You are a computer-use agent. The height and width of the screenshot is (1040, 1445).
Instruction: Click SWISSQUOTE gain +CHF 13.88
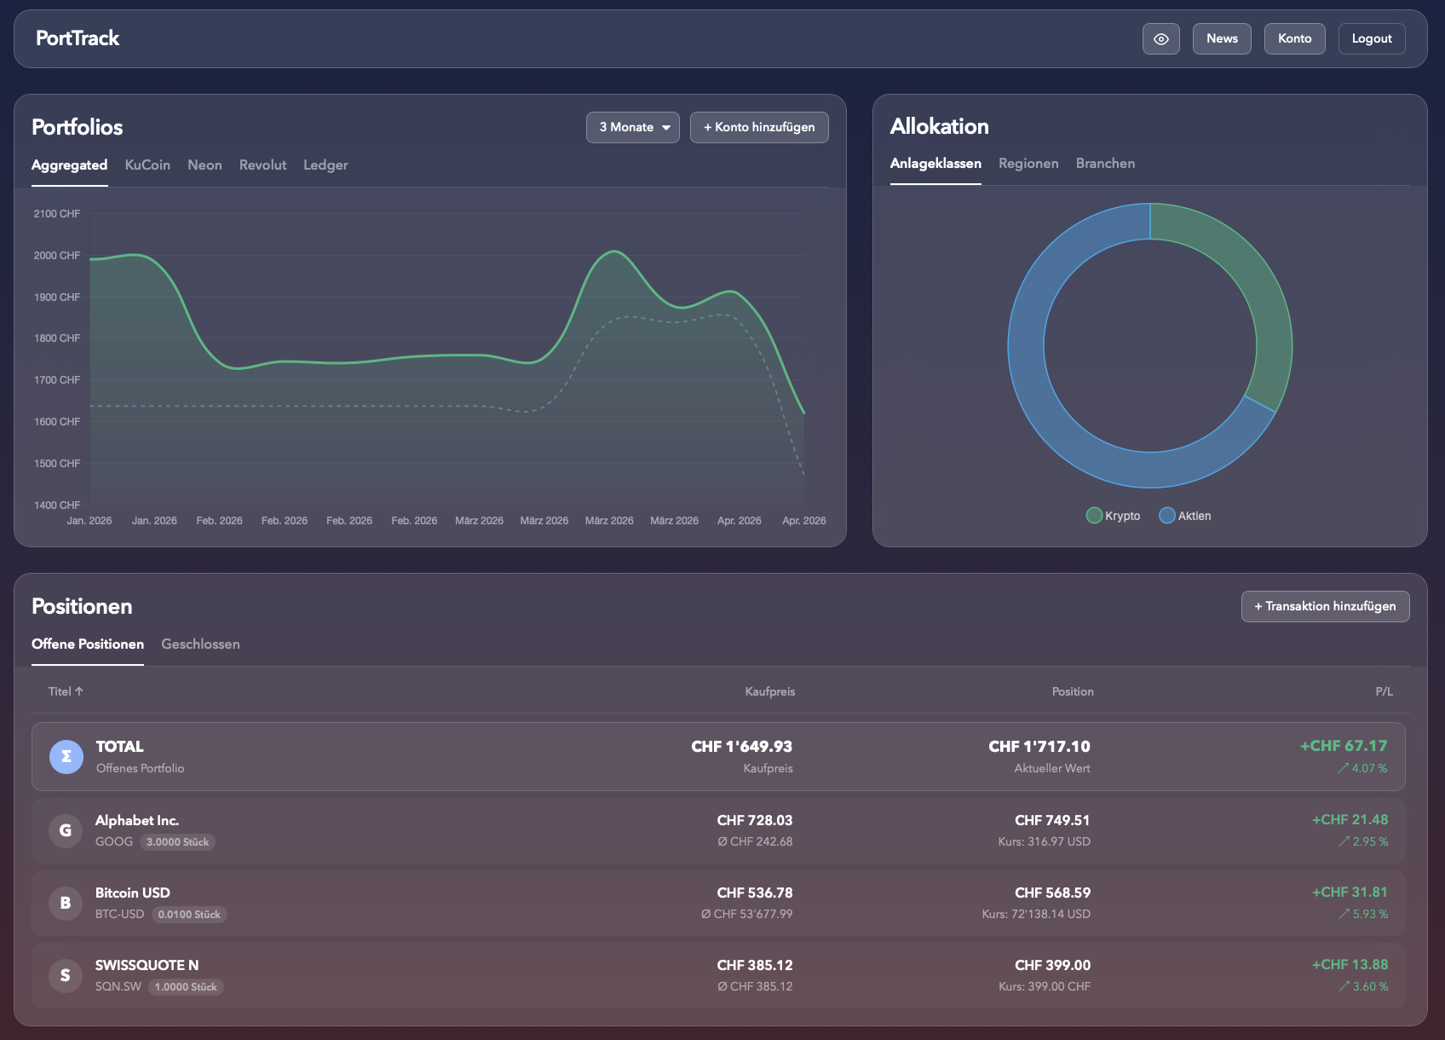coord(1350,964)
